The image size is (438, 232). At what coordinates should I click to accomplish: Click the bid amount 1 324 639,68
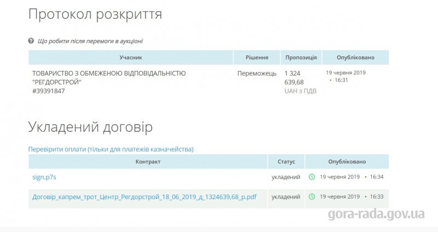pos(294,78)
